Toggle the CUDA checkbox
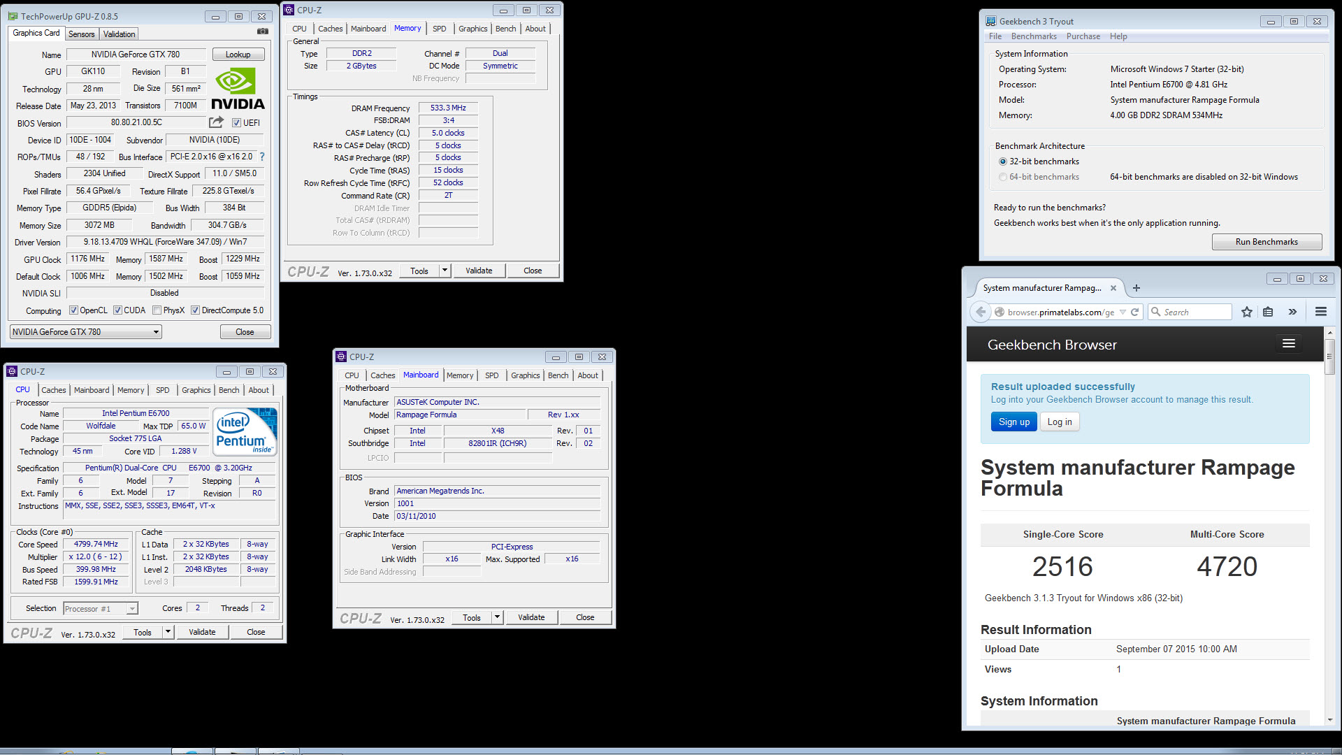 (x=117, y=310)
